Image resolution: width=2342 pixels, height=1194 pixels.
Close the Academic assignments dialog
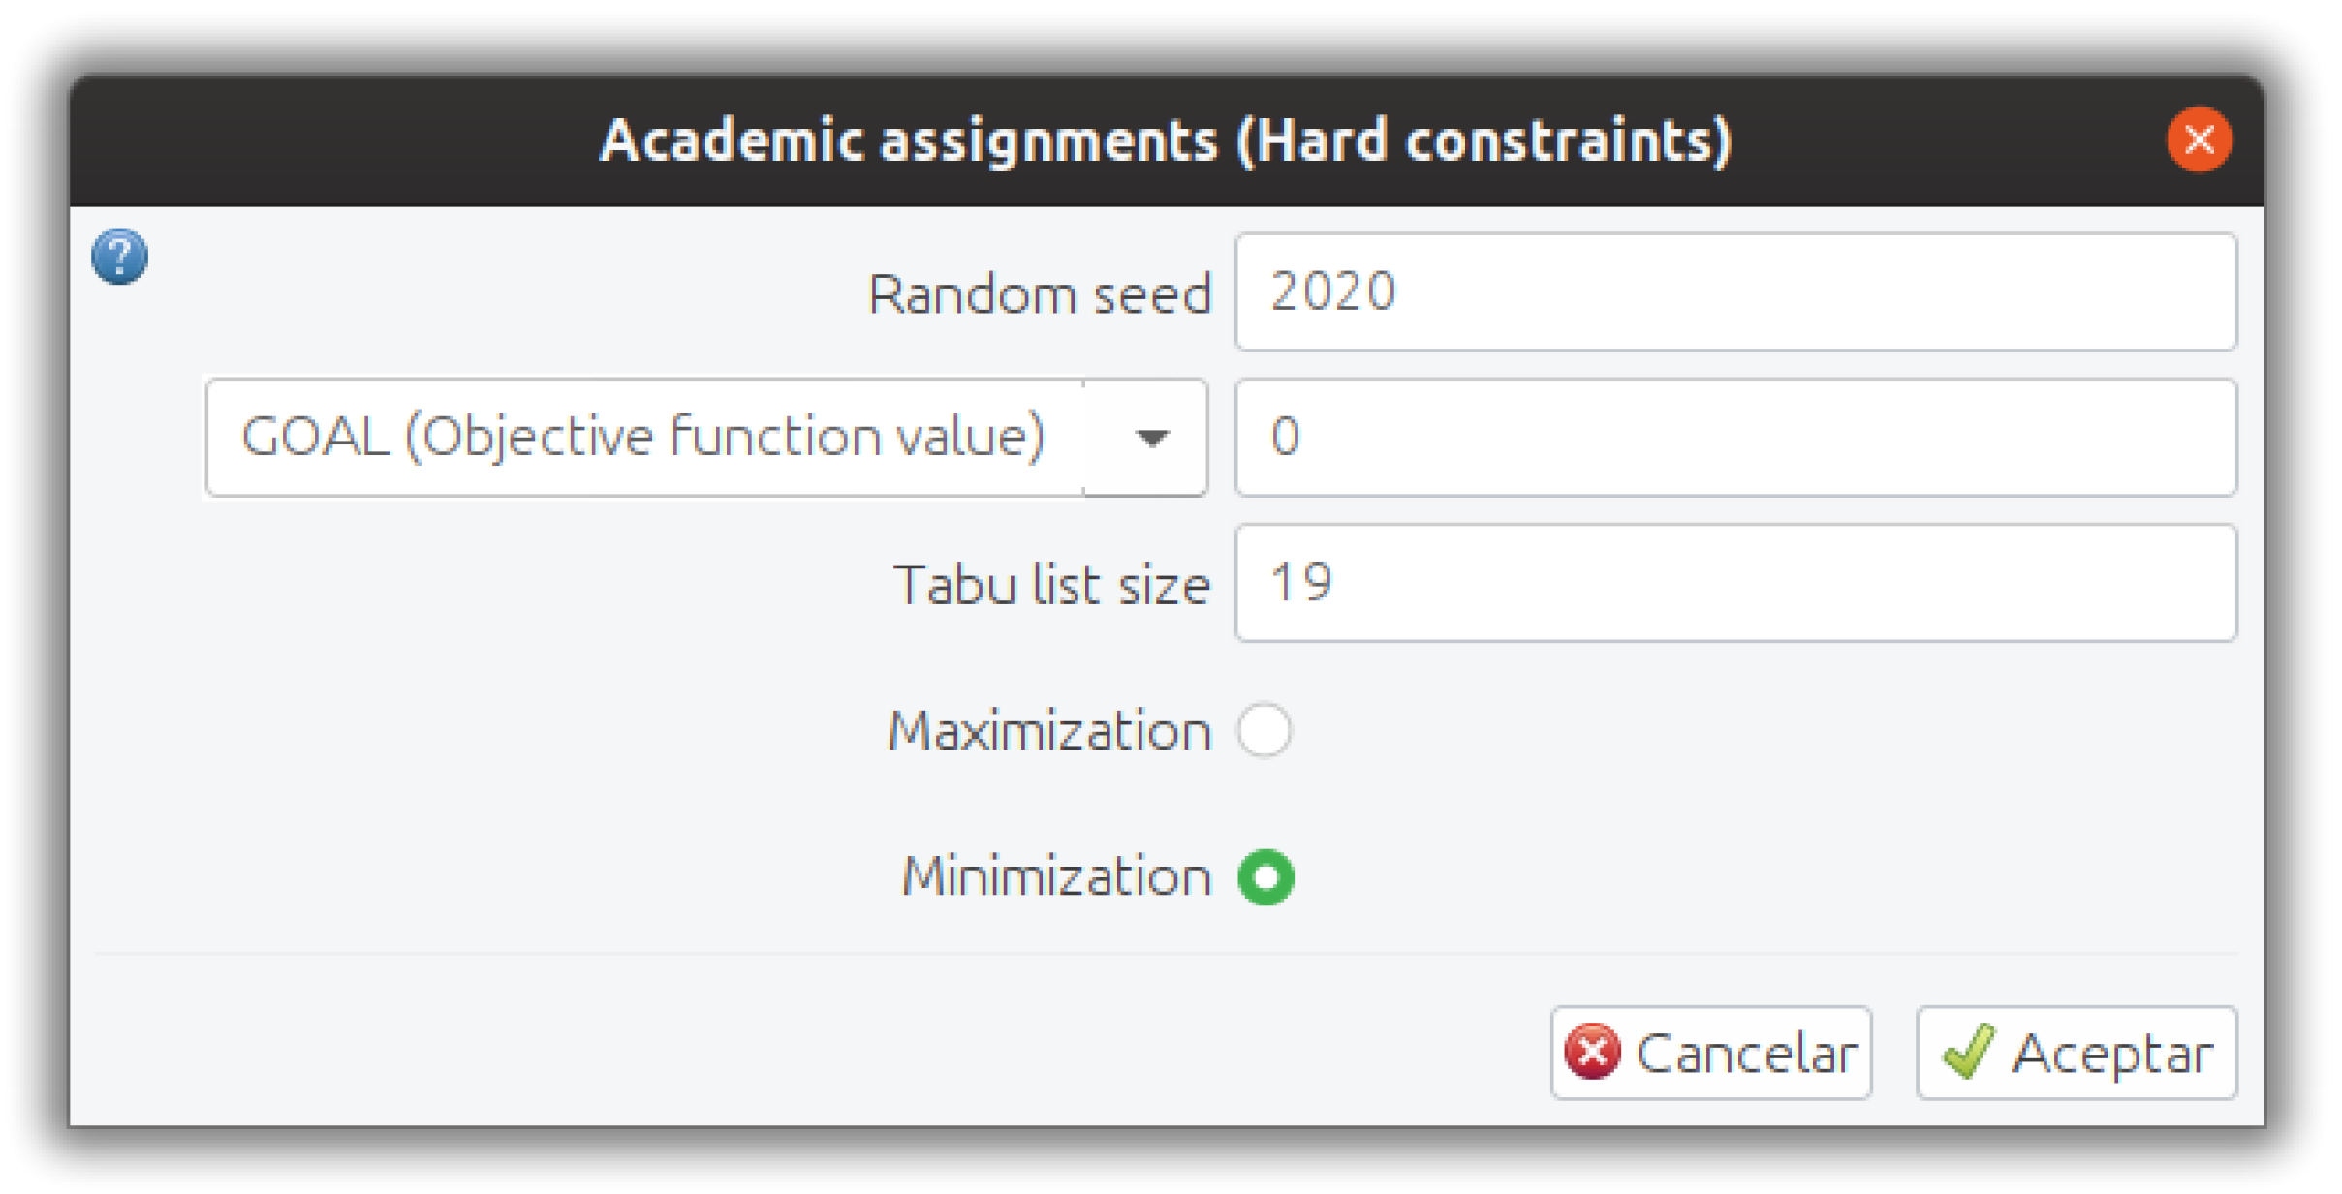coord(2198,139)
